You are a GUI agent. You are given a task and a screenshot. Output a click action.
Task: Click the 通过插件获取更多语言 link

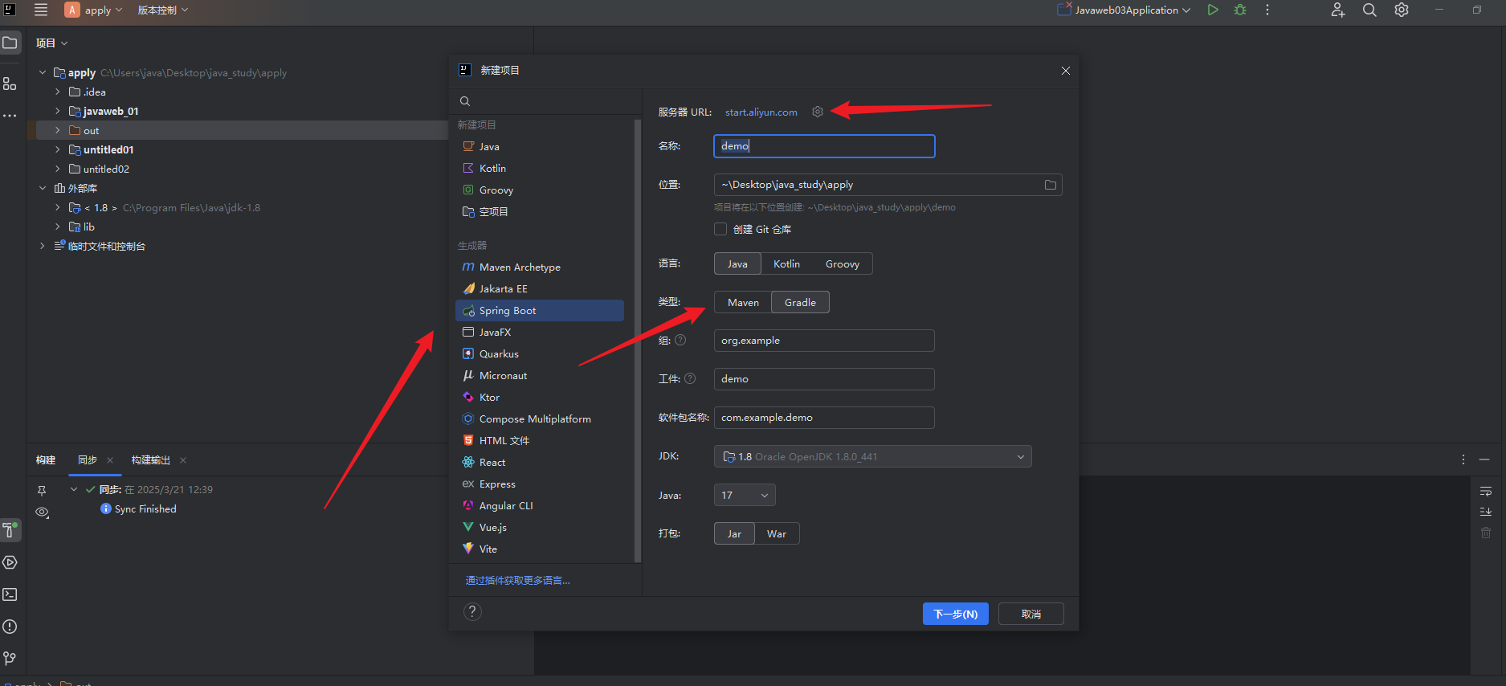point(518,580)
